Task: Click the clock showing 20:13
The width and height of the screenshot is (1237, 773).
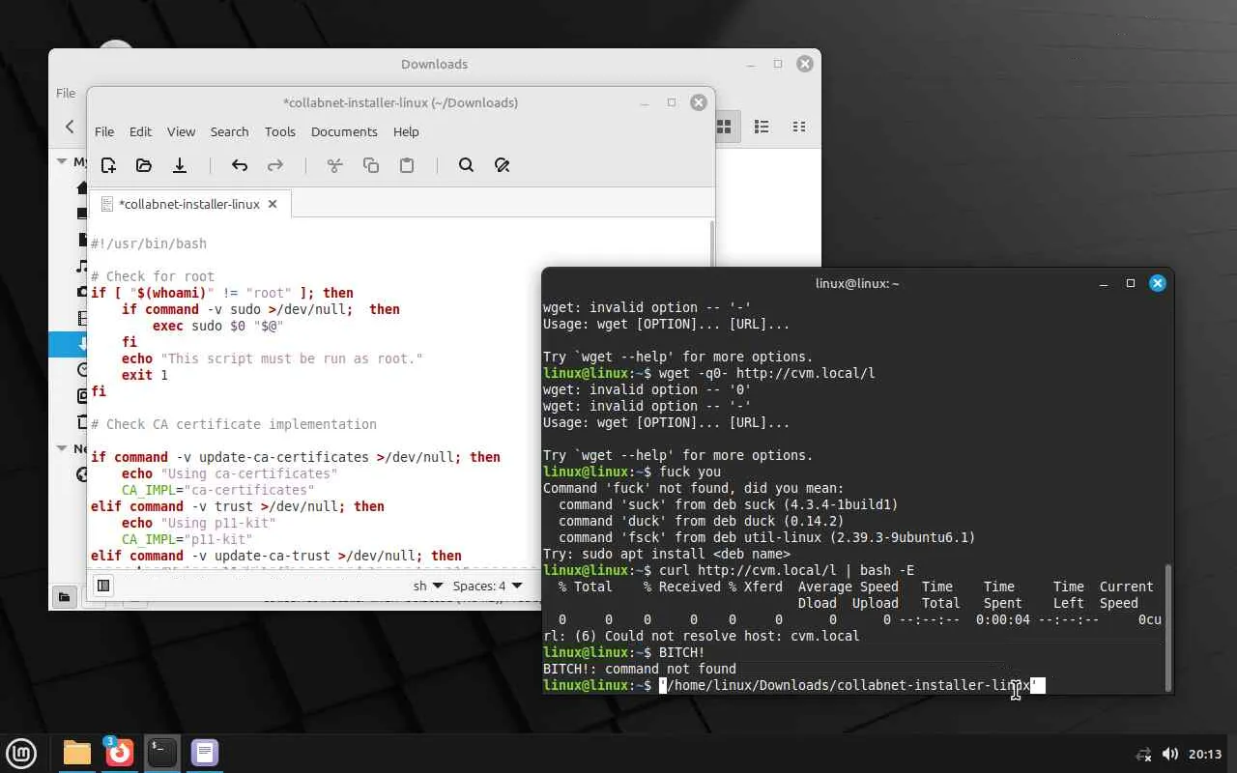Action: click(1205, 754)
